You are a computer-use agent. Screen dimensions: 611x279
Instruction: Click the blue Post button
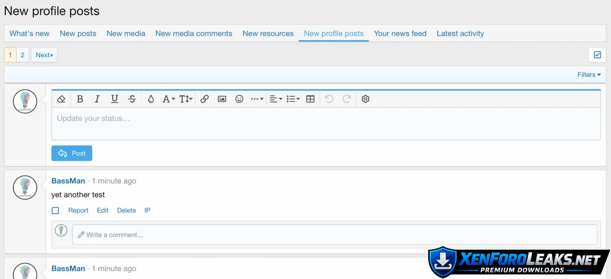[x=72, y=153]
